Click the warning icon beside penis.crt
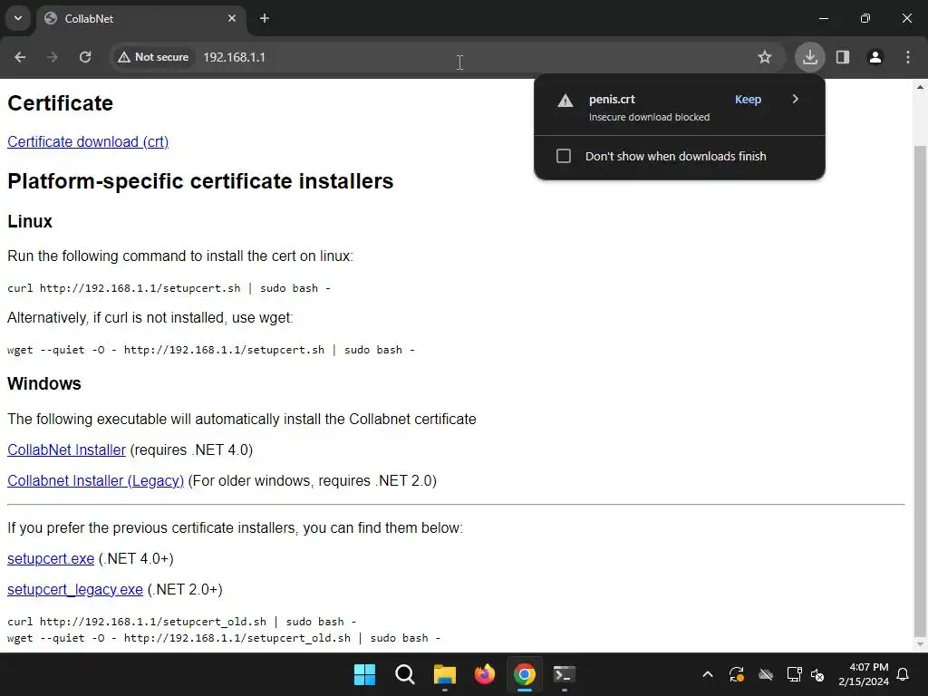The height and width of the screenshot is (696, 928). coord(565,101)
